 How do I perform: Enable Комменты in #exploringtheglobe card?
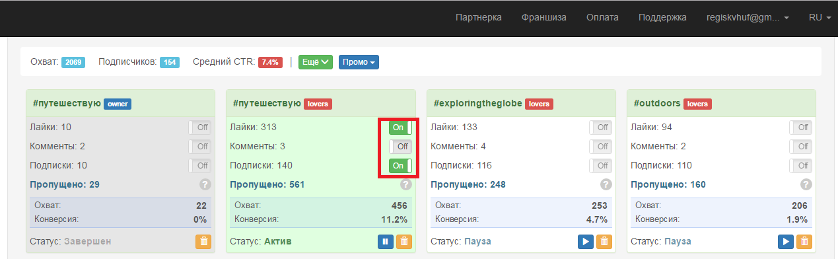600,147
